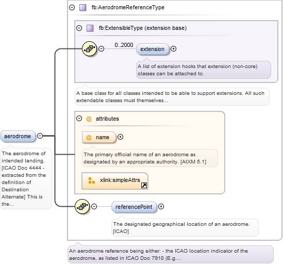Collapse the fb:ExtensibleType extension base section

[x=79, y=28]
